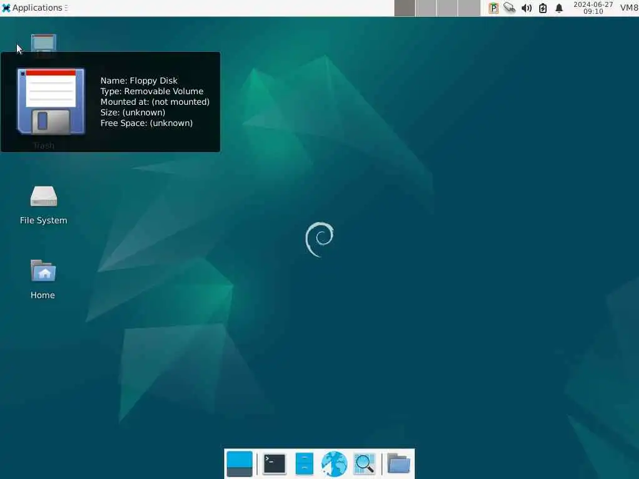
Task: Click Show Desktop icon in dock
Action: click(x=240, y=464)
